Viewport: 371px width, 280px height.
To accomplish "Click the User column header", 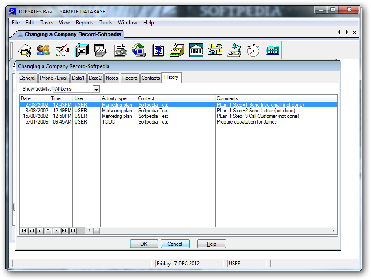I will [87, 98].
